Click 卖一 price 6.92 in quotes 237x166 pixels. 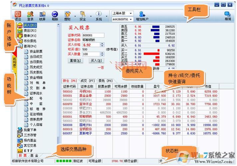(138, 41)
